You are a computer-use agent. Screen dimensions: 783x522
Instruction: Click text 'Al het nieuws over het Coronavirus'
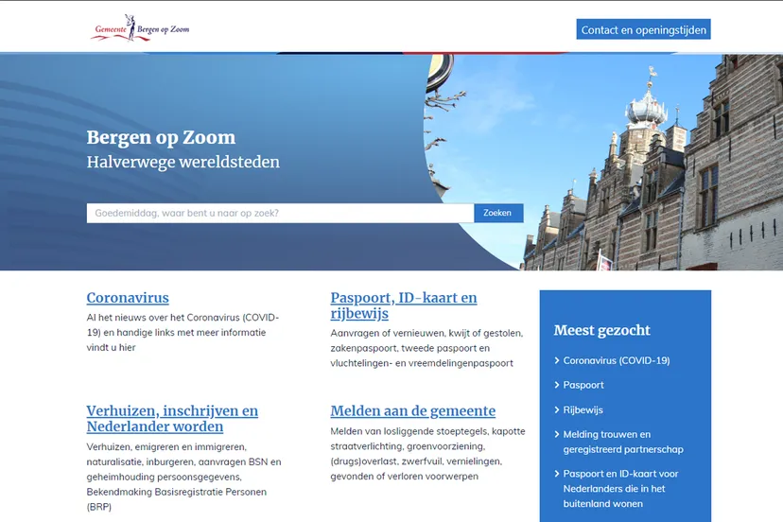point(164,317)
